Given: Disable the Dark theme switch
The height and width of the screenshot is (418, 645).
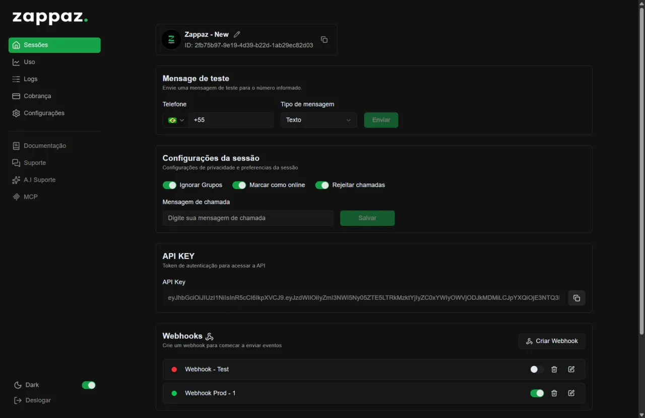Looking at the screenshot, I should point(89,385).
